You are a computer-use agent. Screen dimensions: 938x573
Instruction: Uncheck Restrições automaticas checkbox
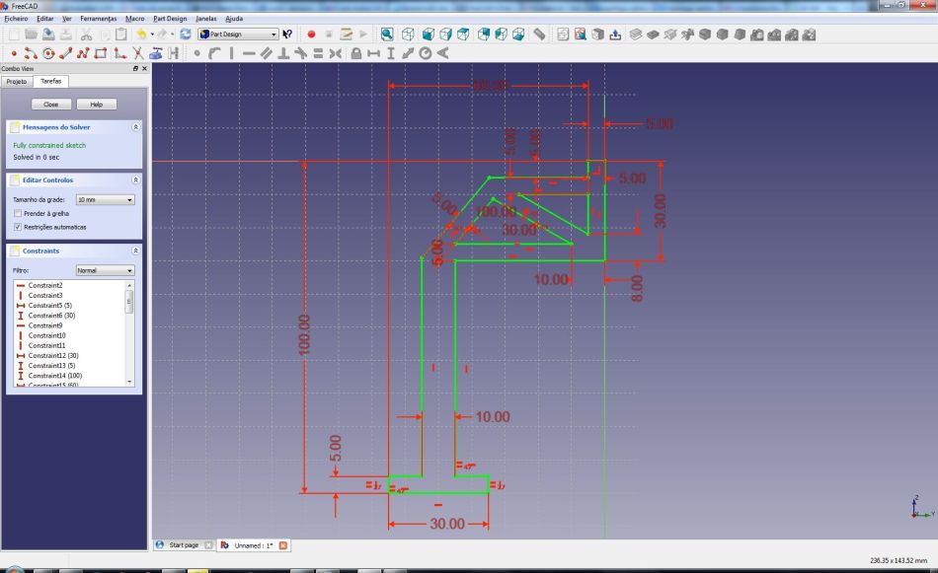click(x=18, y=227)
